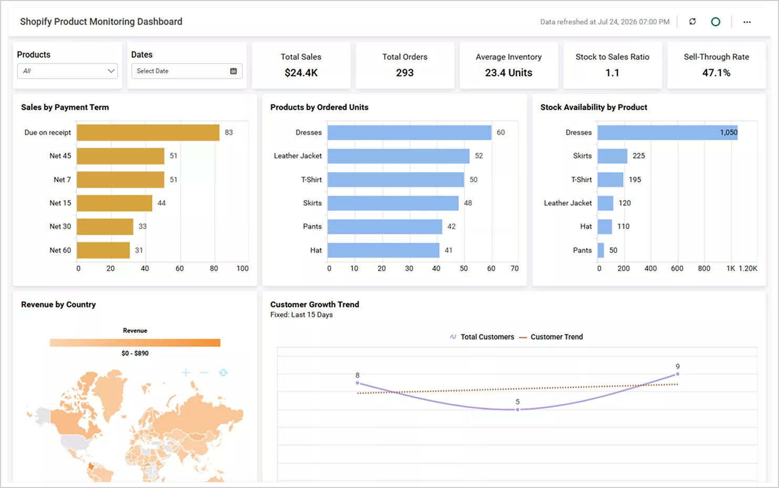This screenshot has width=779, height=488.
Task: Click the 83 value label on Due on receipt
Action: pos(229,132)
